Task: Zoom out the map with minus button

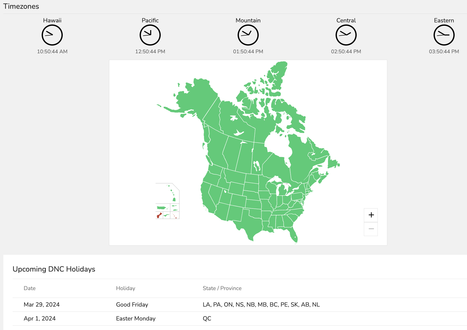Action: [x=371, y=229]
